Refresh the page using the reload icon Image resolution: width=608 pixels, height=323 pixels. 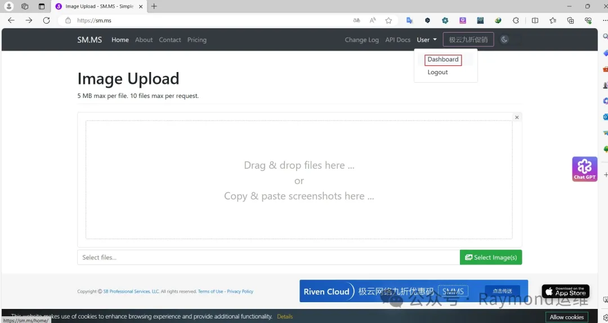(x=47, y=20)
